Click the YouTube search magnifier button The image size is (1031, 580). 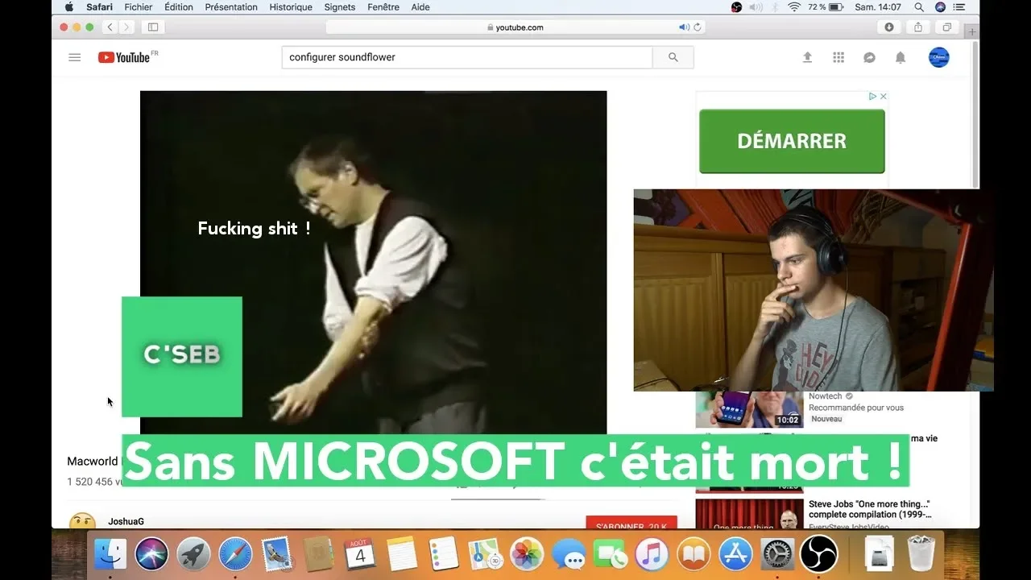(x=673, y=57)
